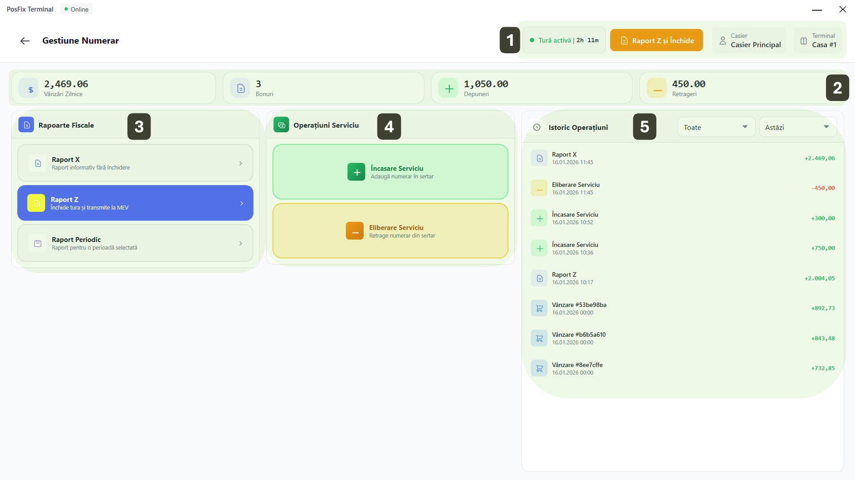
Task: Click the dollar icon for Vânzări Zilnice
Action: pos(31,89)
